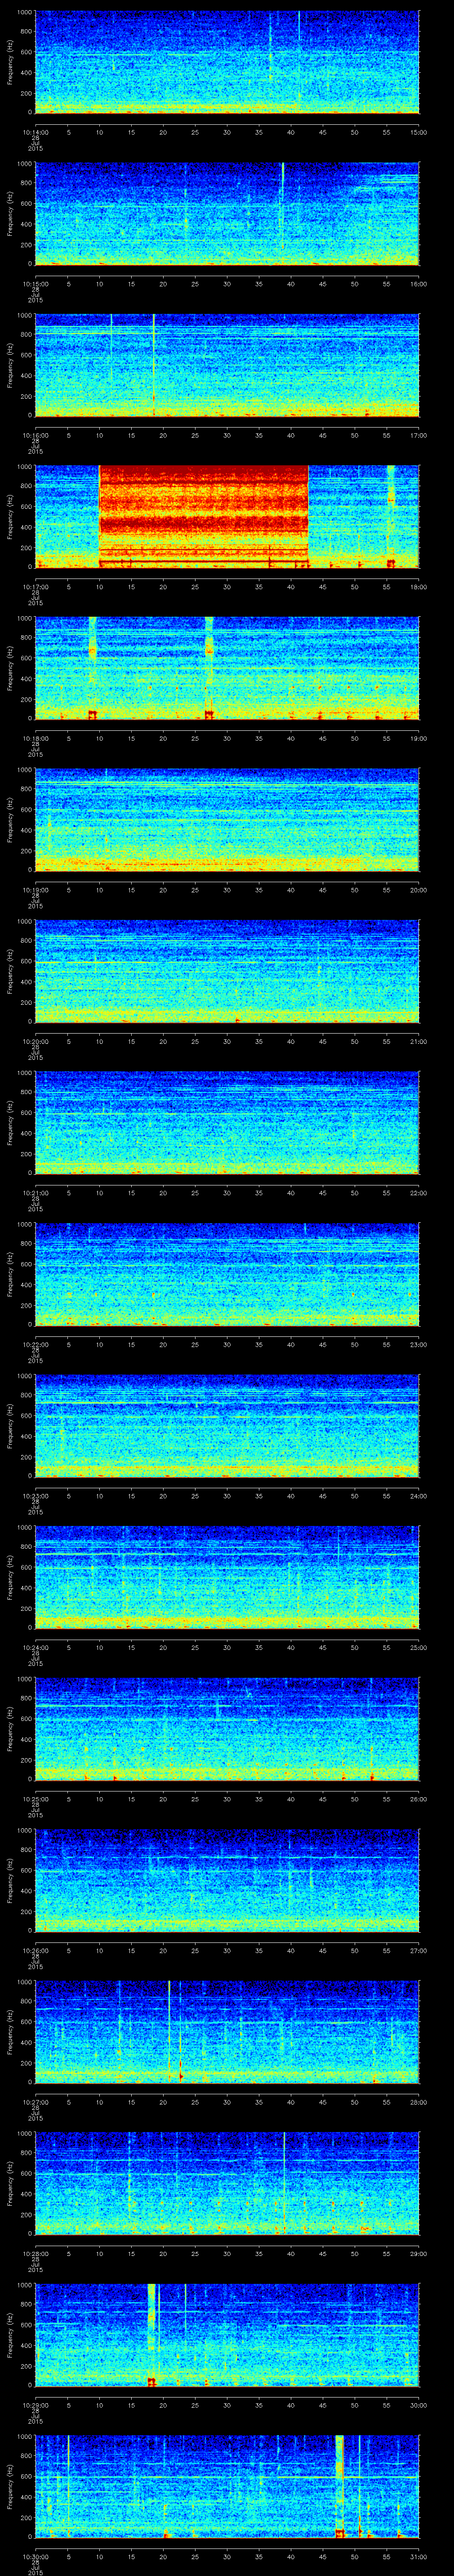The height and width of the screenshot is (2576, 454).
Task: Select the 10:20:00 time label
Action: point(35,1041)
